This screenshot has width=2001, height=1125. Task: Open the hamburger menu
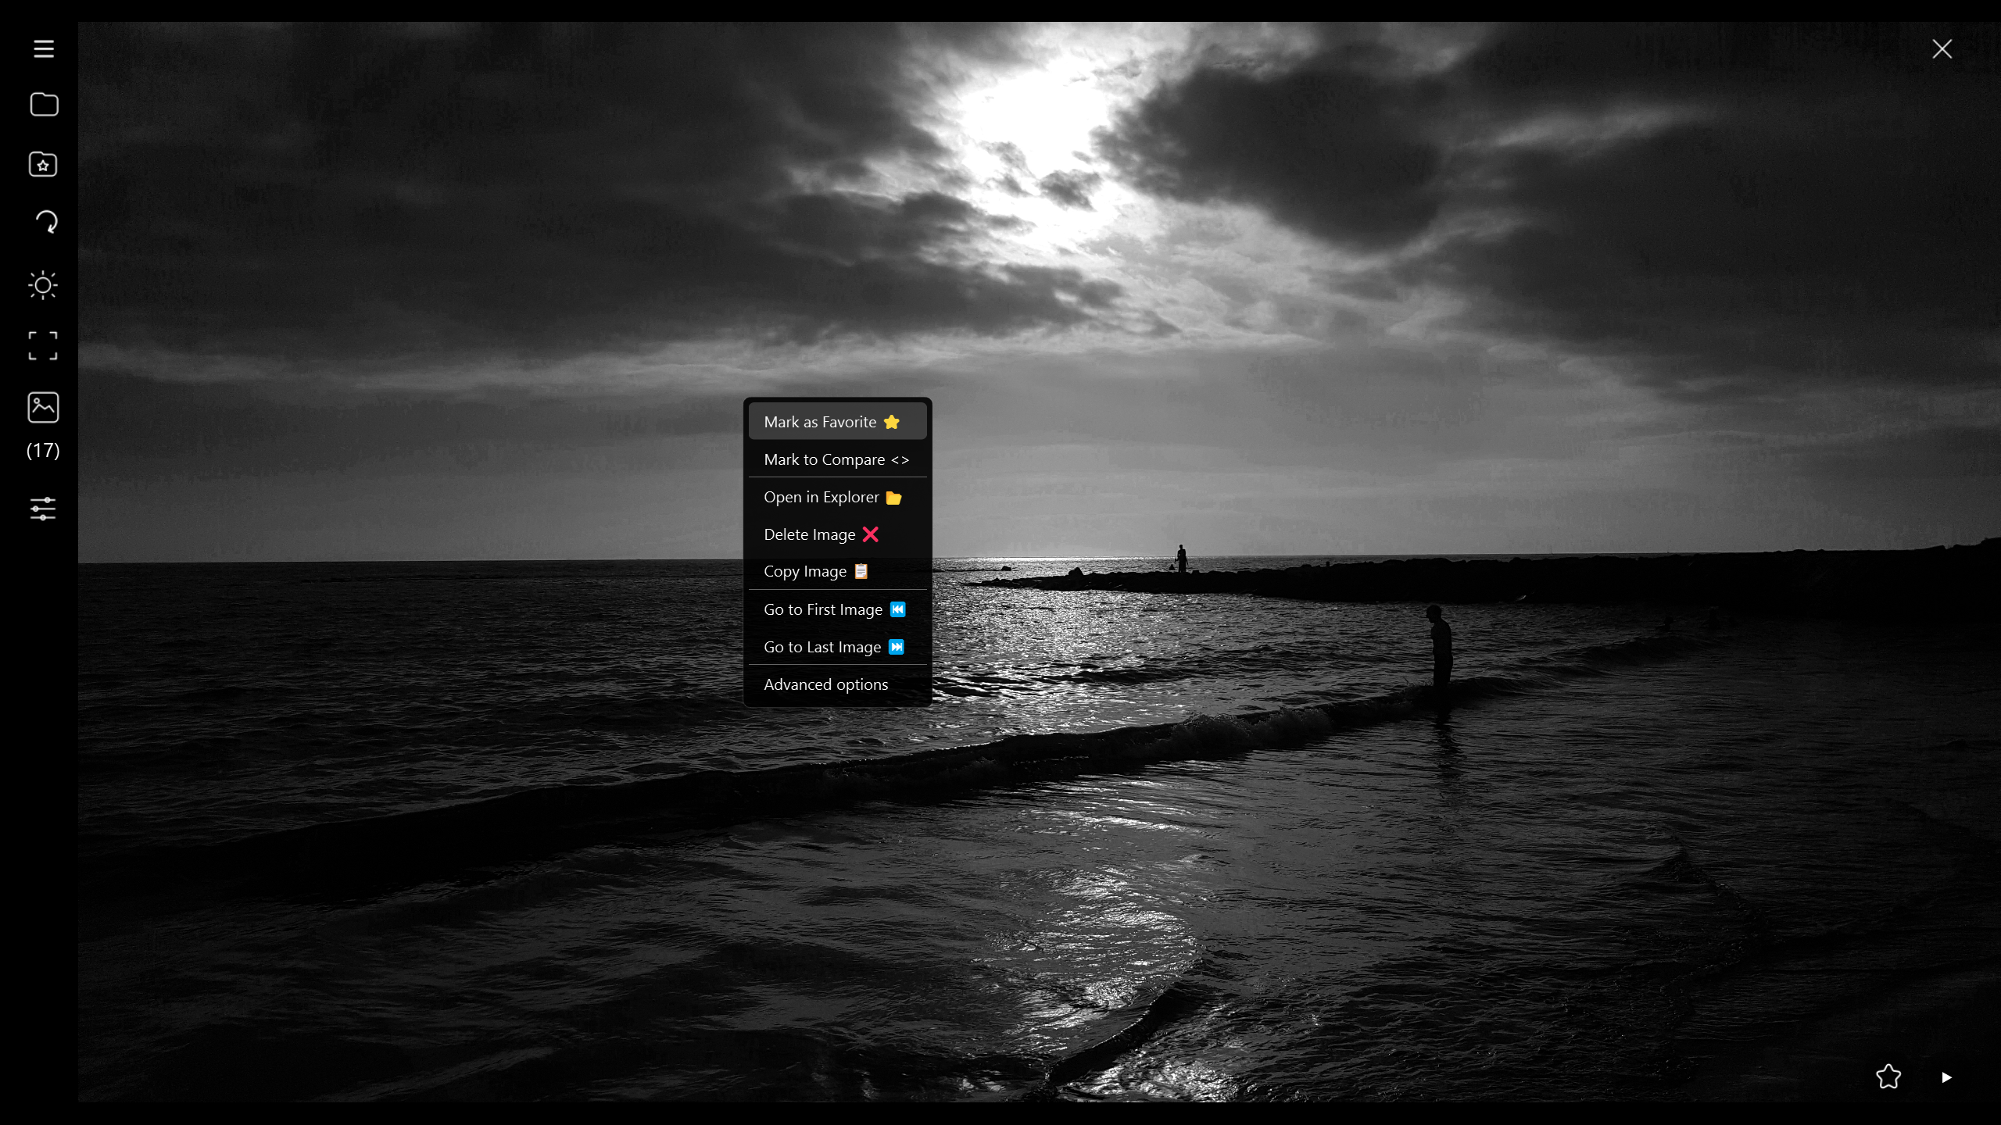[x=43, y=48]
